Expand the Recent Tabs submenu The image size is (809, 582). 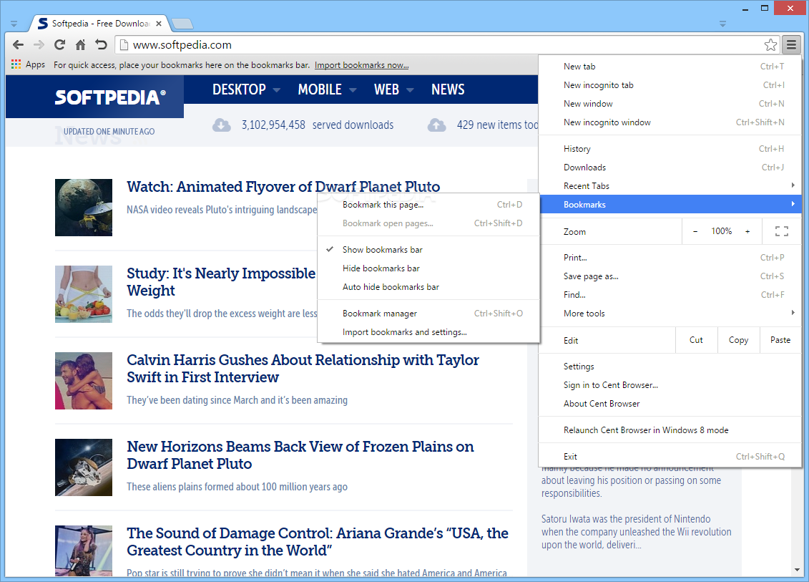click(670, 186)
